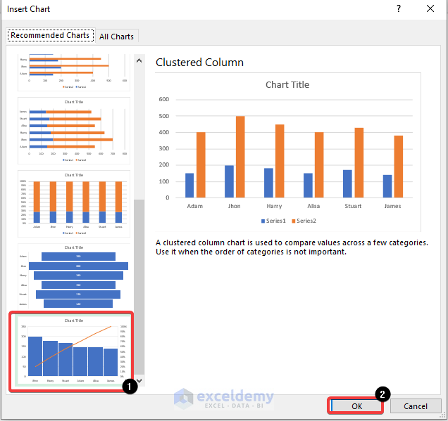Click the help question mark icon
The image size is (448, 421).
click(x=399, y=9)
